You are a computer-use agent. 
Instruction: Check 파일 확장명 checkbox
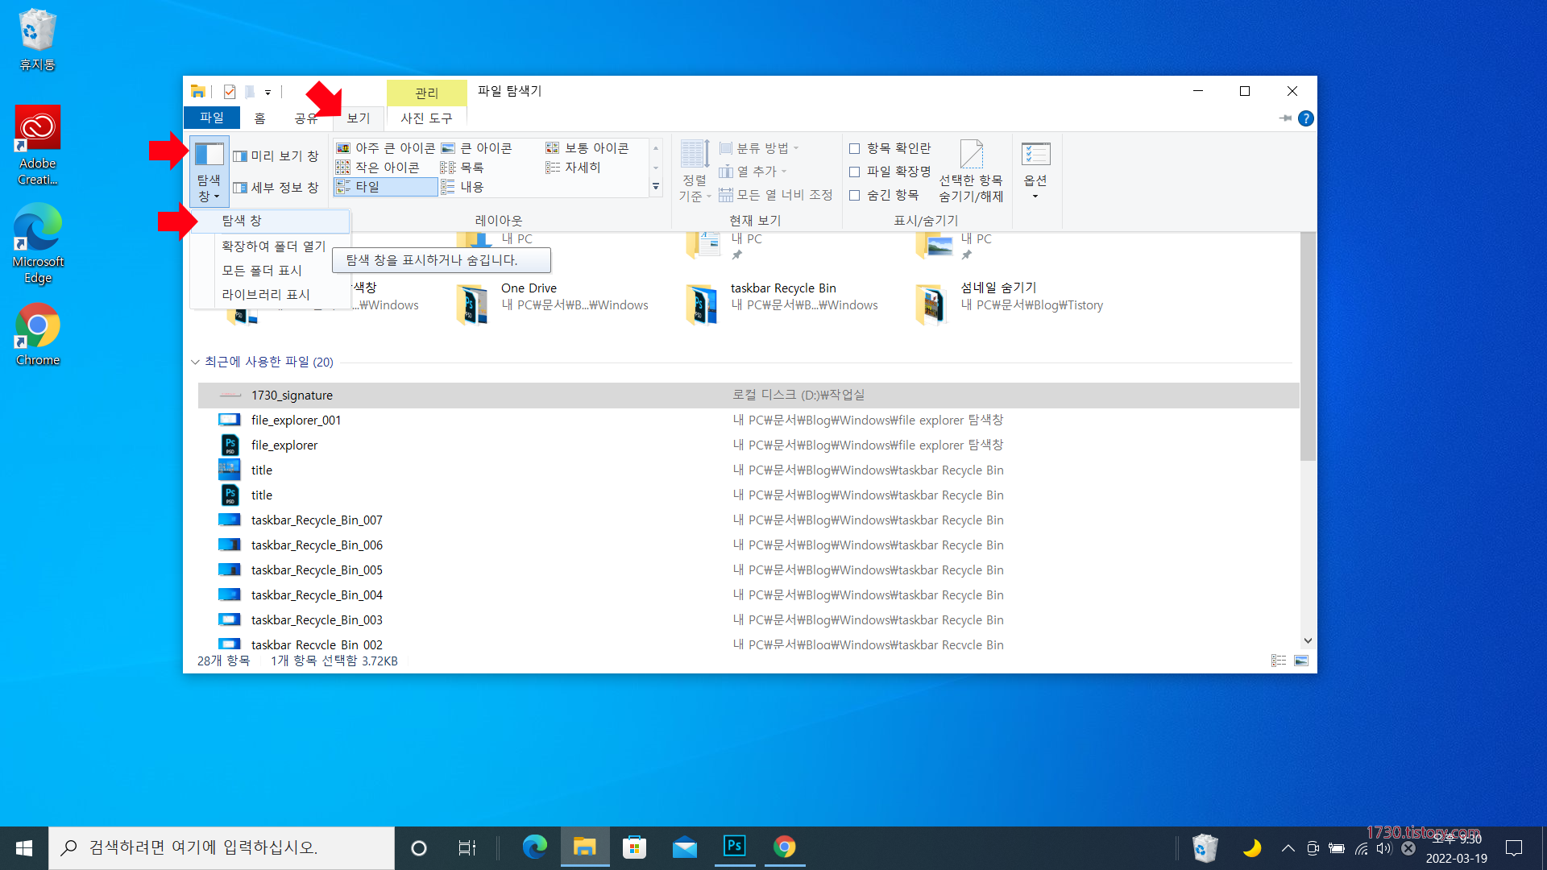(855, 172)
